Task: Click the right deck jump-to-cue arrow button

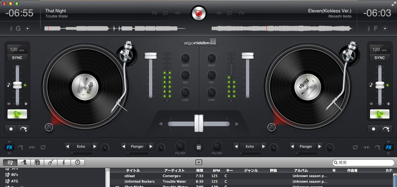Action: click(x=386, y=129)
